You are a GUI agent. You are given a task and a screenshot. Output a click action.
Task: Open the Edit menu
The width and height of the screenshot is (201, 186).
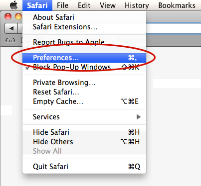point(84,5)
